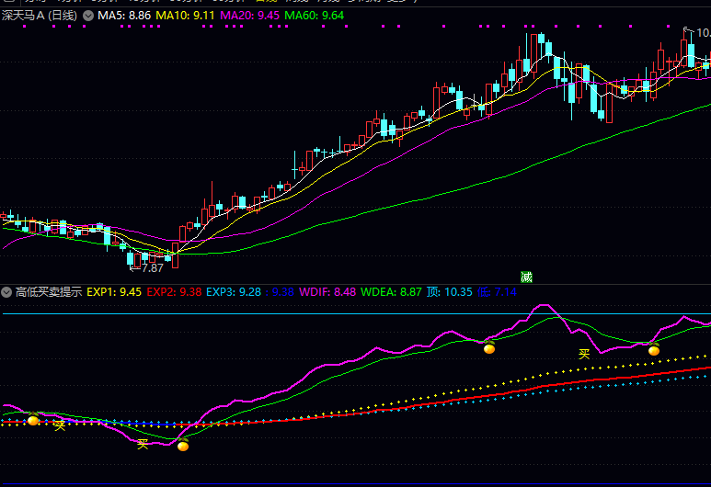This screenshot has width=711, height=487.
Task: Select the MA5 value label
Action: click(124, 16)
